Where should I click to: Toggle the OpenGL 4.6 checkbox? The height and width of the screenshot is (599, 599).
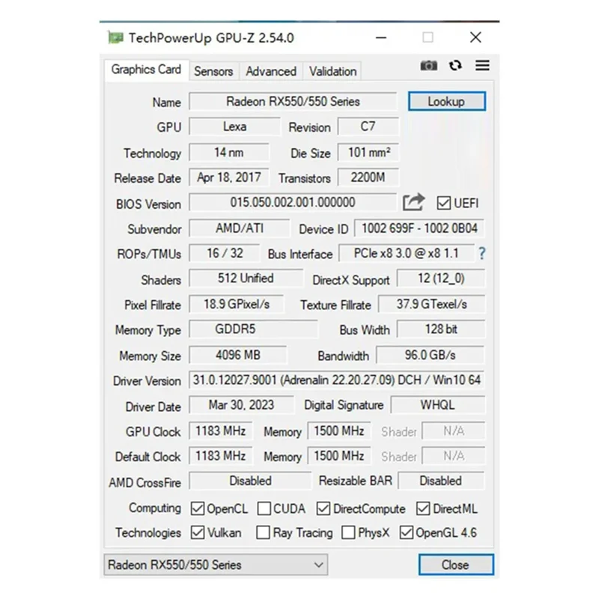pos(406,532)
